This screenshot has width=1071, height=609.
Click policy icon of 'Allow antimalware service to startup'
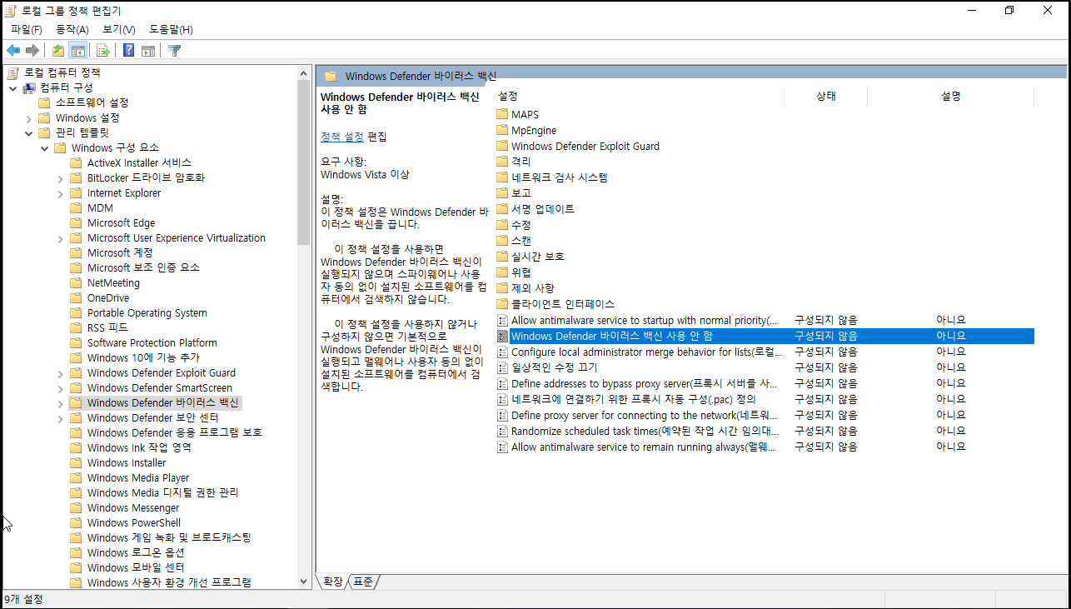[502, 320]
